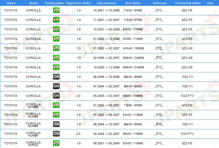
Task: Select the production years 06.2004 -> 10.2006
Action: tap(106, 77)
